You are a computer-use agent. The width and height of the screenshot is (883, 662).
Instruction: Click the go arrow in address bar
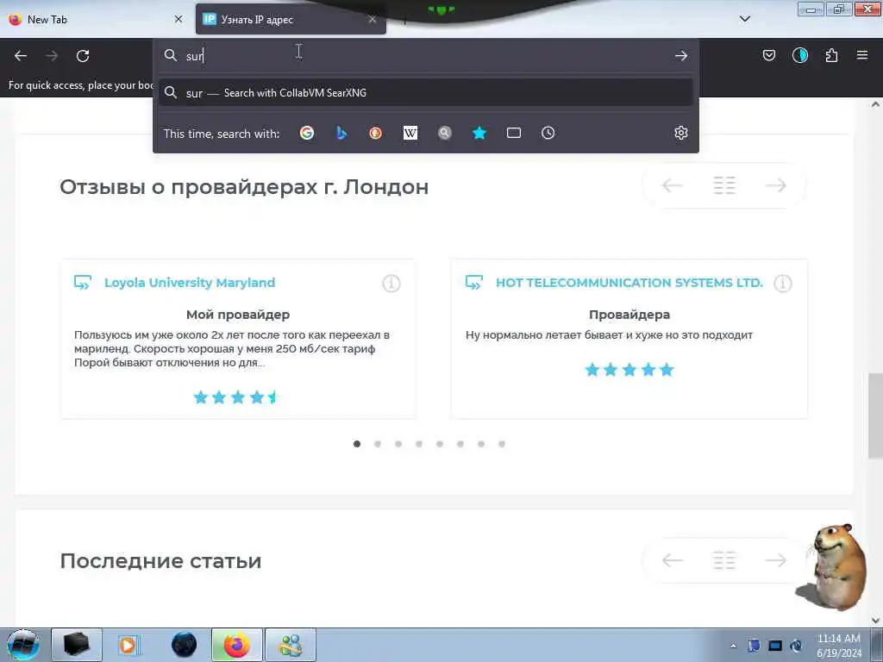tap(681, 56)
